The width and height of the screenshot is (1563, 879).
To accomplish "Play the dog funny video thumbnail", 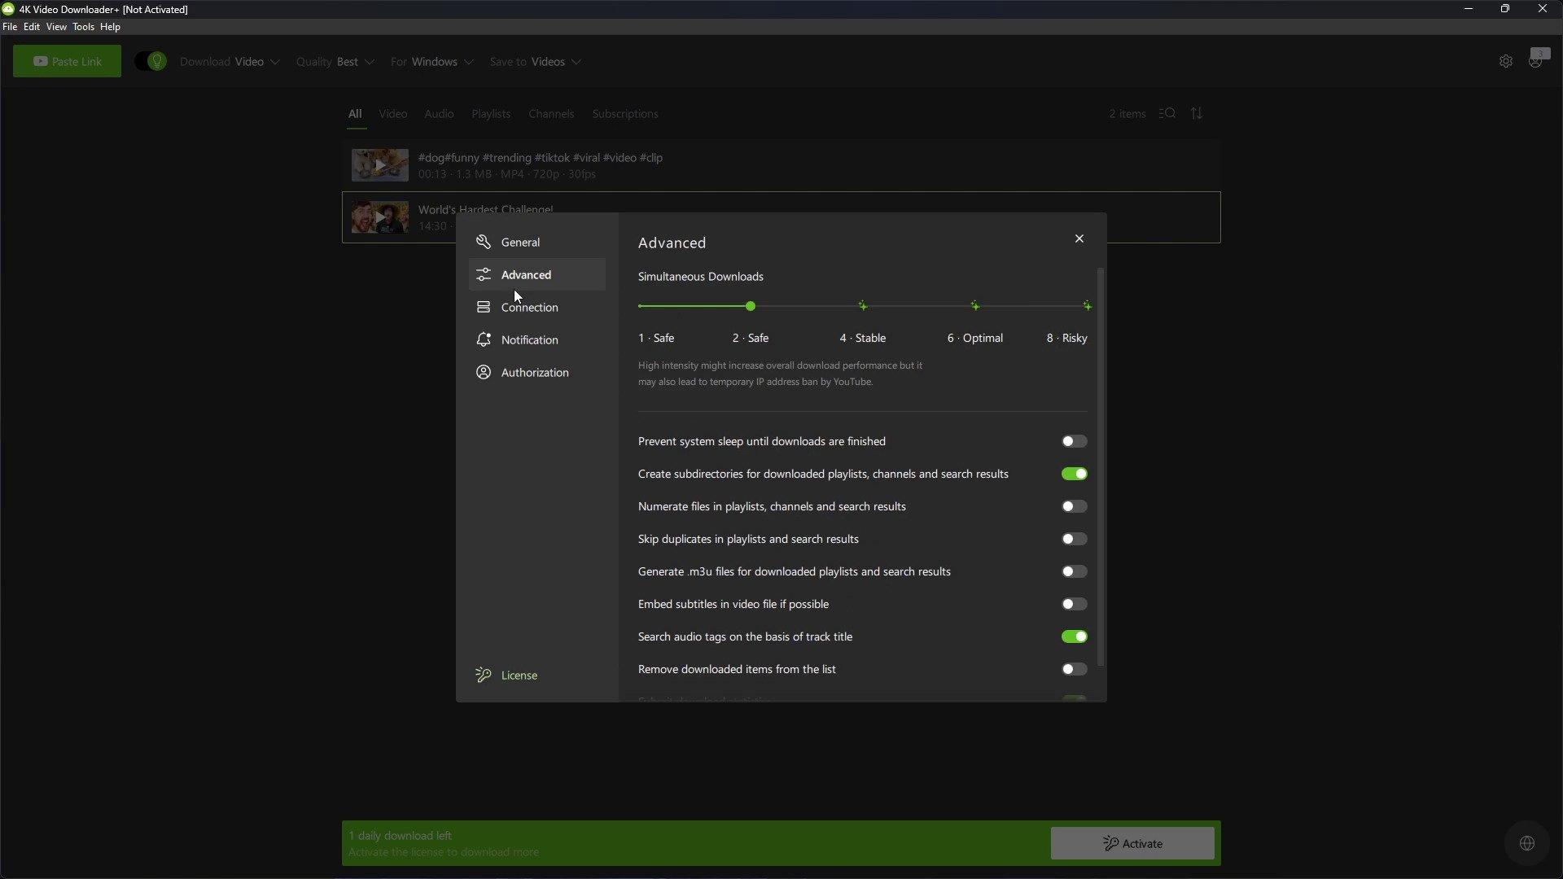I will click(x=380, y=165).
